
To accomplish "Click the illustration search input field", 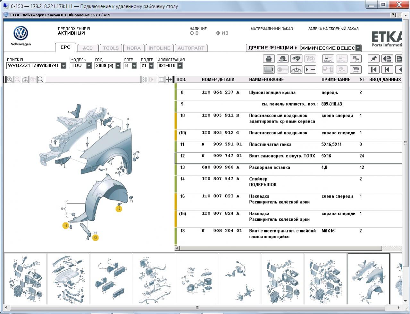I will pyautogui.click(x=93, y=80).
